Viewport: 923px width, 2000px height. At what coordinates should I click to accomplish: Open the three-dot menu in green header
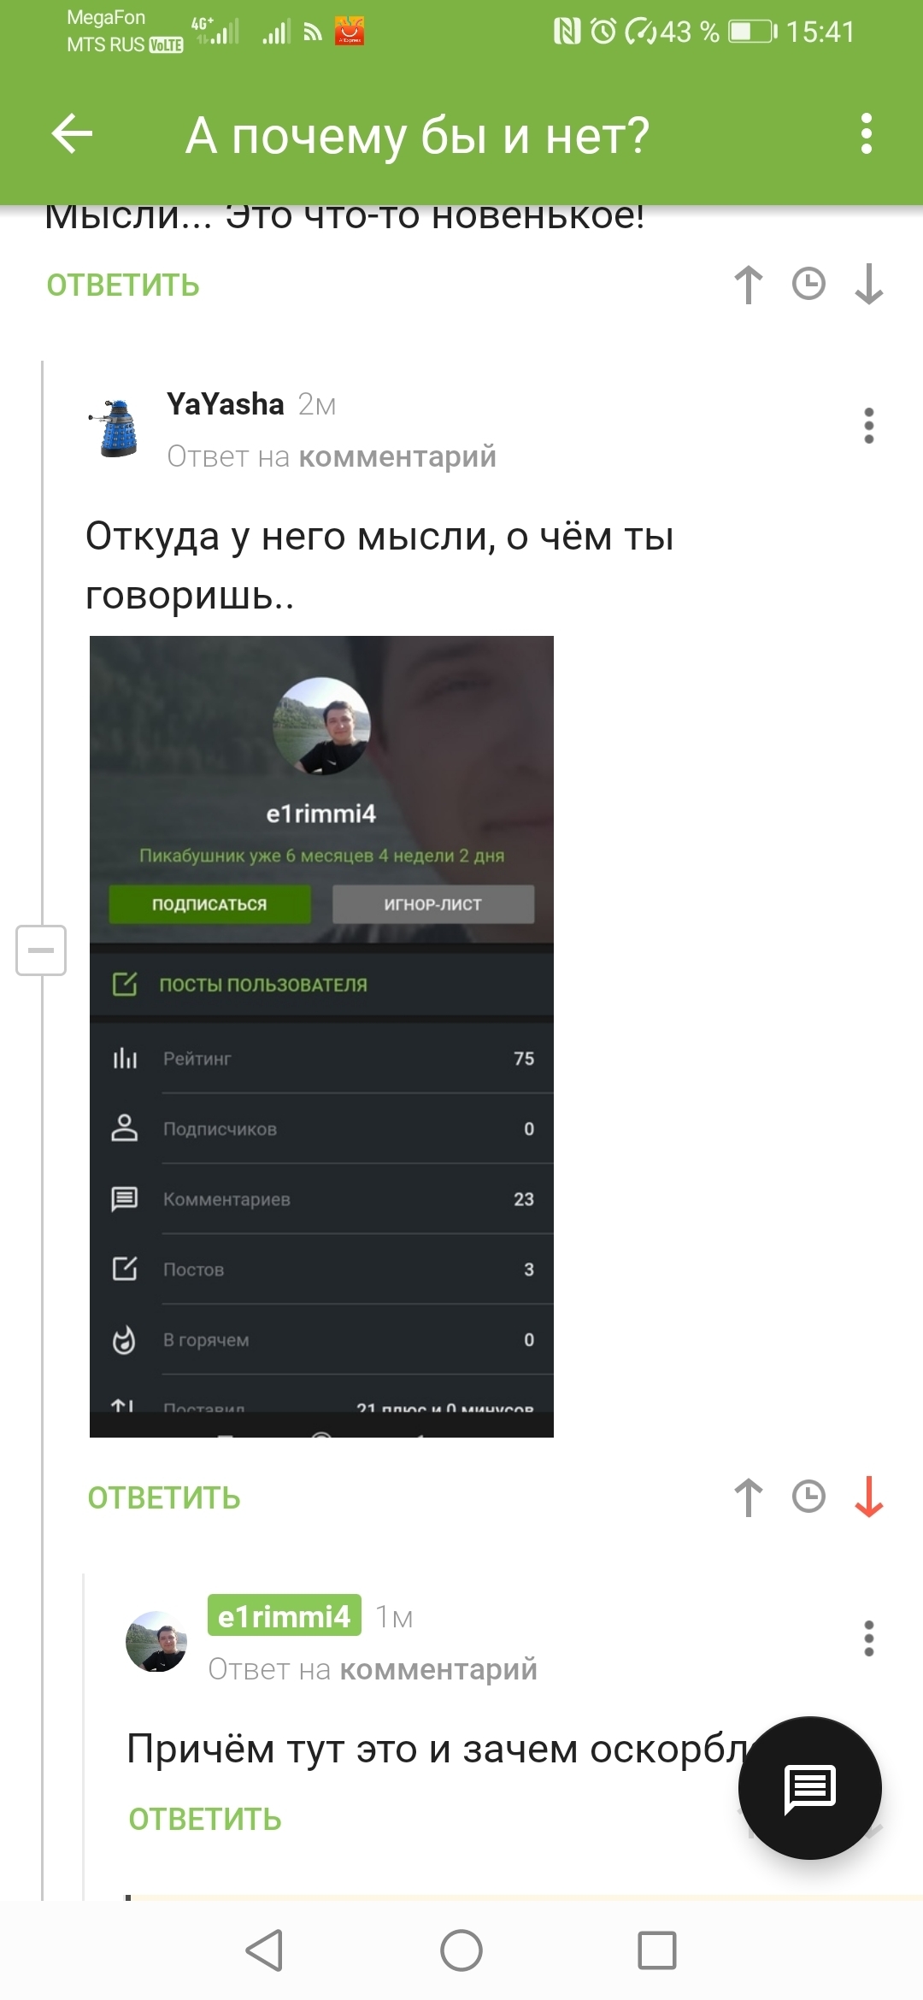(x=867, y=134)
